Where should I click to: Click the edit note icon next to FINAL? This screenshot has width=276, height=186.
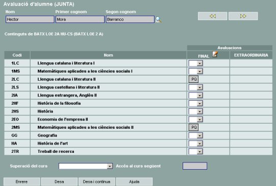click(215, 54)
